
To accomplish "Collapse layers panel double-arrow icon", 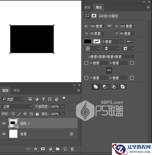I will click(74, 85).
